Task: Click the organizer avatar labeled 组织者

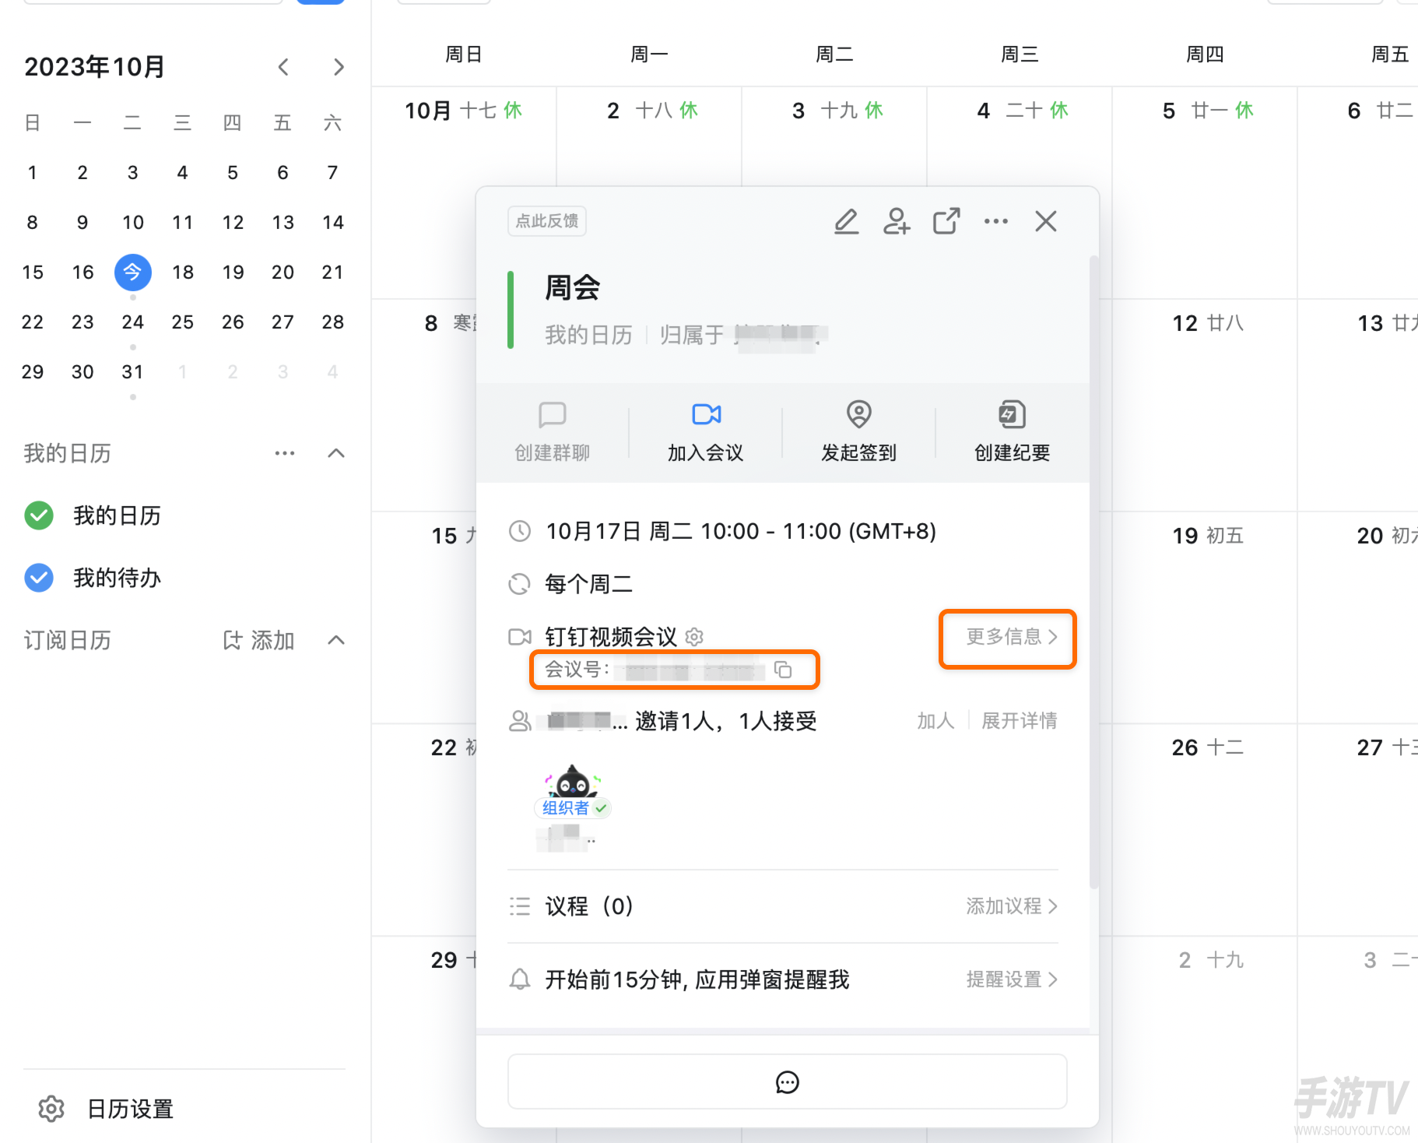Action: click(x=573, y=782)
